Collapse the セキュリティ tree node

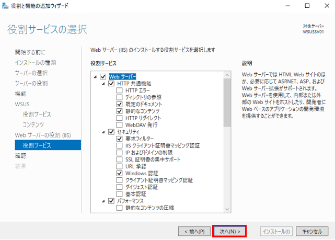(103, 132)
